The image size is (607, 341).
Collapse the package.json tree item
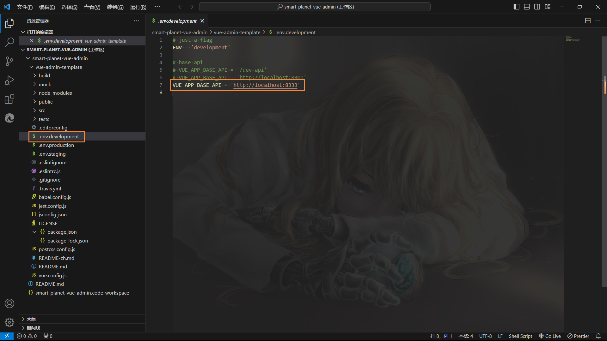tap(34, 232)
